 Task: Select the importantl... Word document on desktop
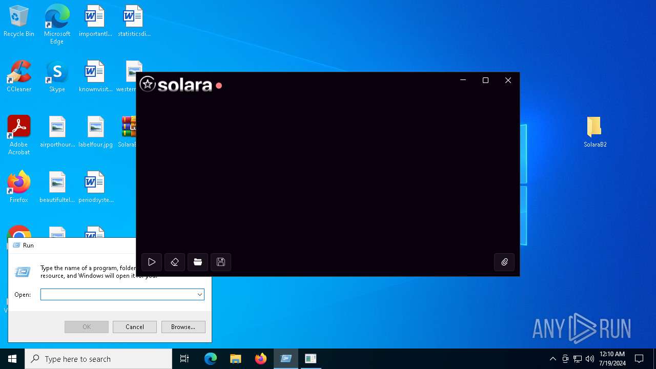[95, 22]
